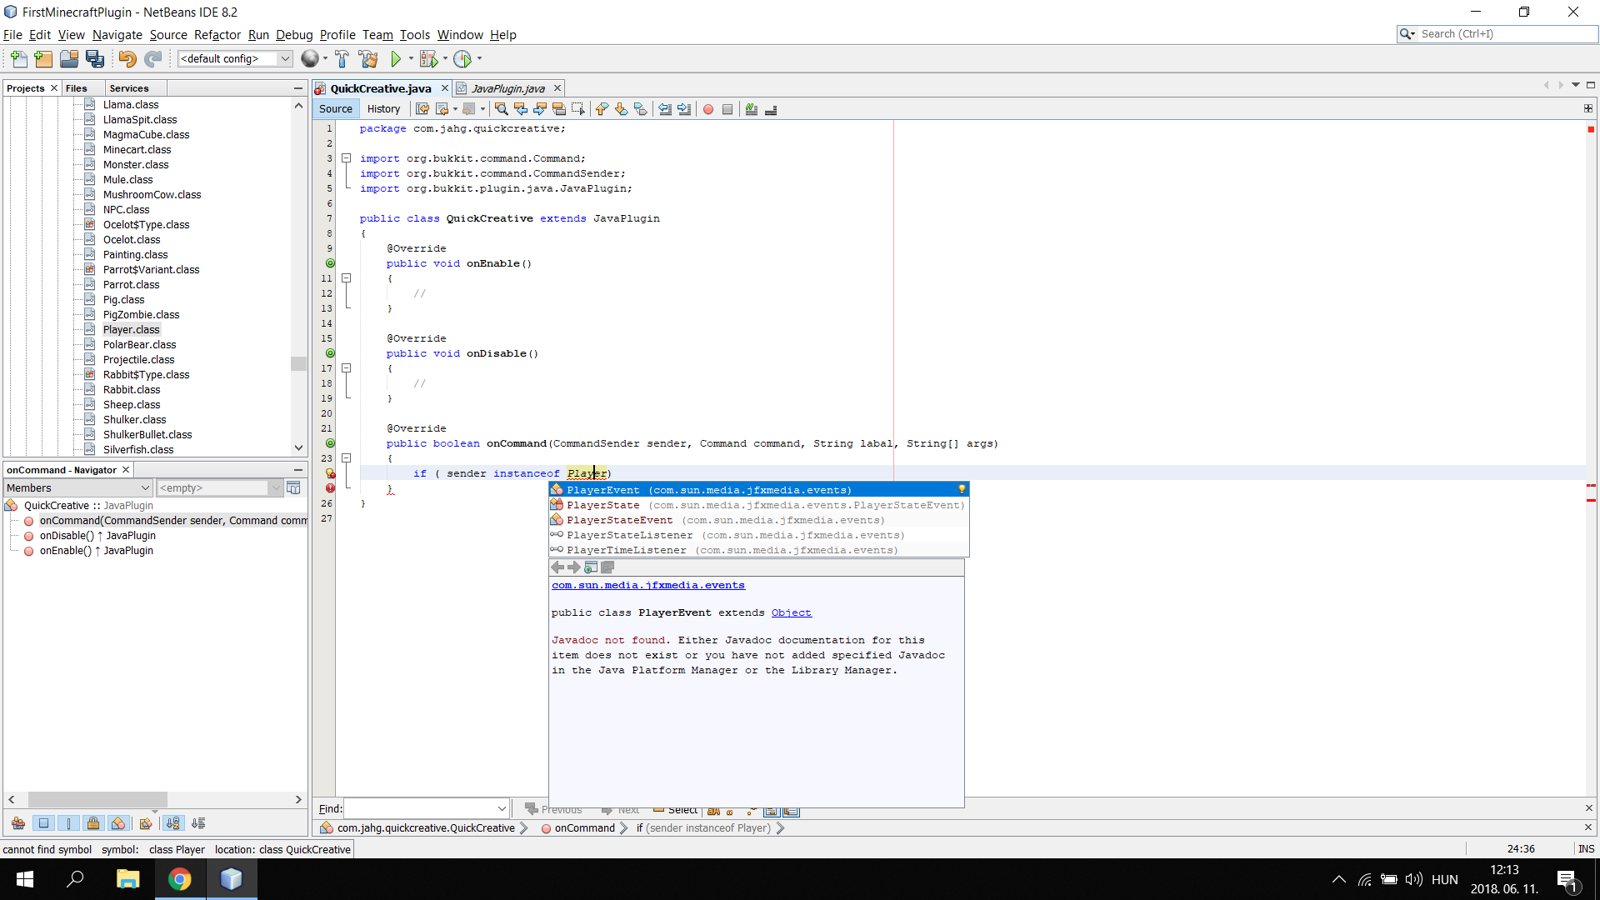Toggle Rectangular Selection icon
The width and height of the screenshot is (1600, 900).
tap(578, 109)
